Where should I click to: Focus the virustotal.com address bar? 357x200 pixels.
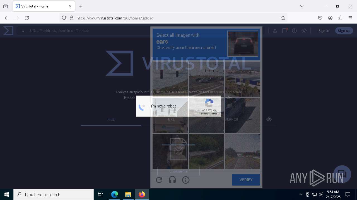173,18
